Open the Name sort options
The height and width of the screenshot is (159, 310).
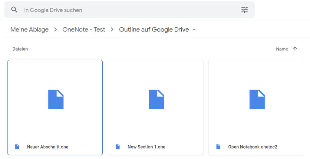tap(282, 49)
